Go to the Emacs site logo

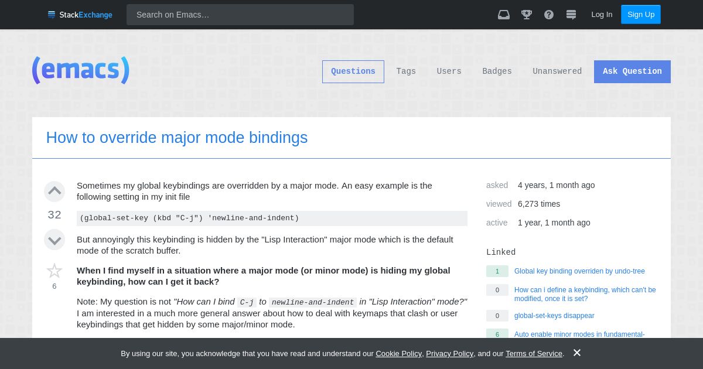pos(81,70)
